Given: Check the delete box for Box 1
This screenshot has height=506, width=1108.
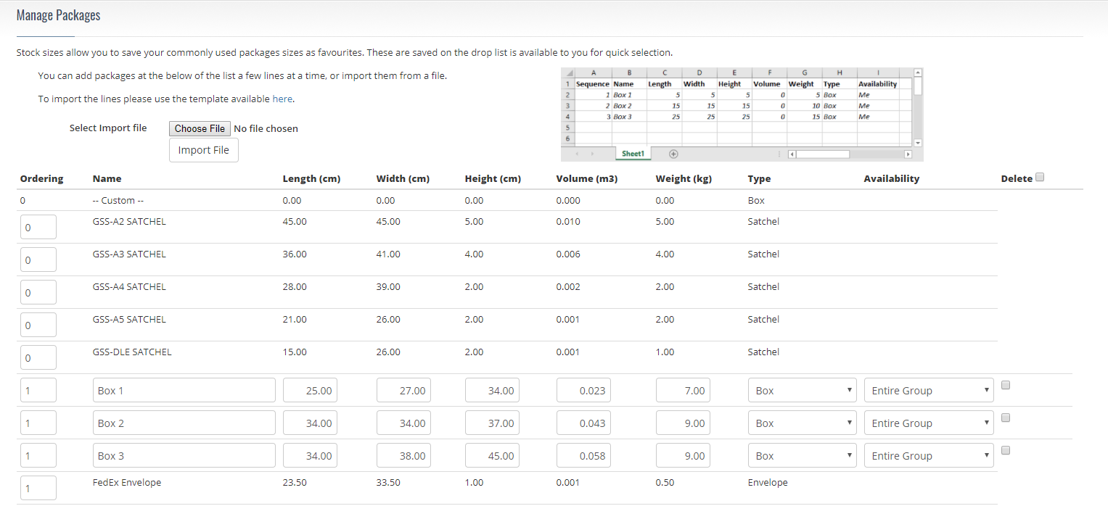Looking at the screenshot, I should [1006, 385].
